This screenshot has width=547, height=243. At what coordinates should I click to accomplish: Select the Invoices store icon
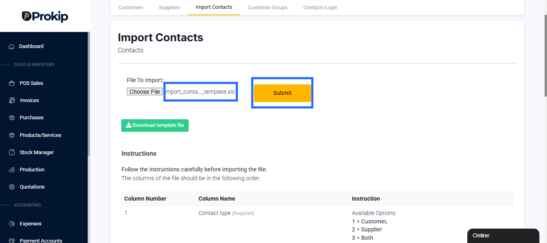pyautogui.click(x=12, y=100)
